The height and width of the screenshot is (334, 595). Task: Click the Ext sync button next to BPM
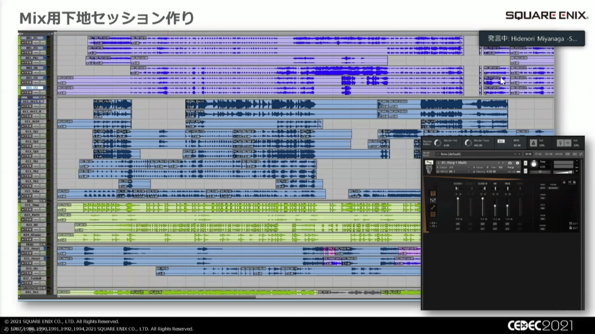pos(501,141)
